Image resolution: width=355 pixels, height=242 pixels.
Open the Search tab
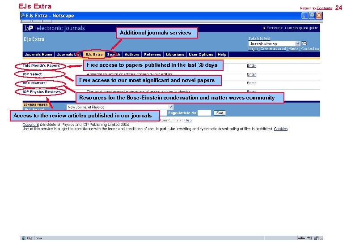click(114, 55)
